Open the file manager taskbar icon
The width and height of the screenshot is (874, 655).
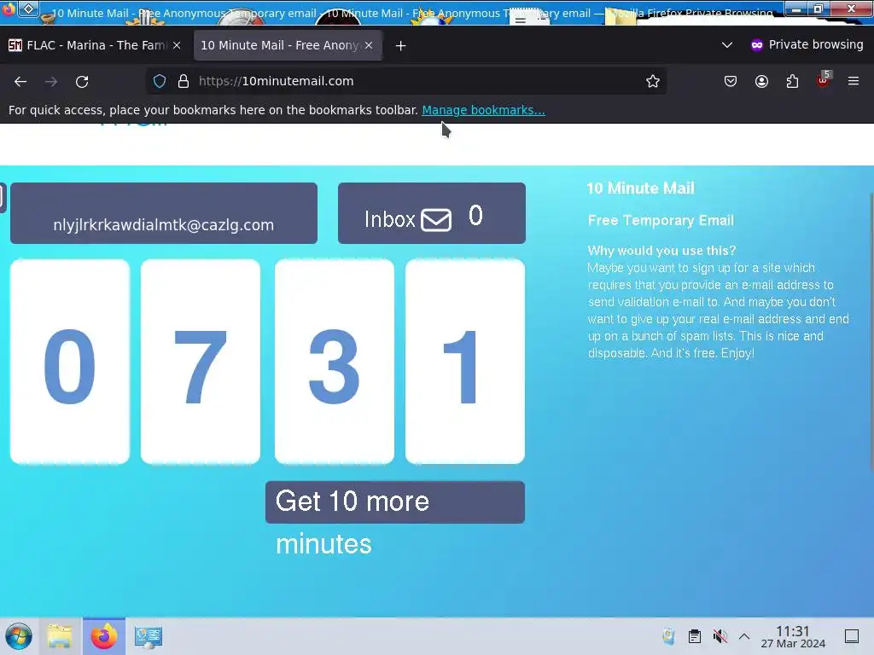pyautogui.click(x=60, y=636)
